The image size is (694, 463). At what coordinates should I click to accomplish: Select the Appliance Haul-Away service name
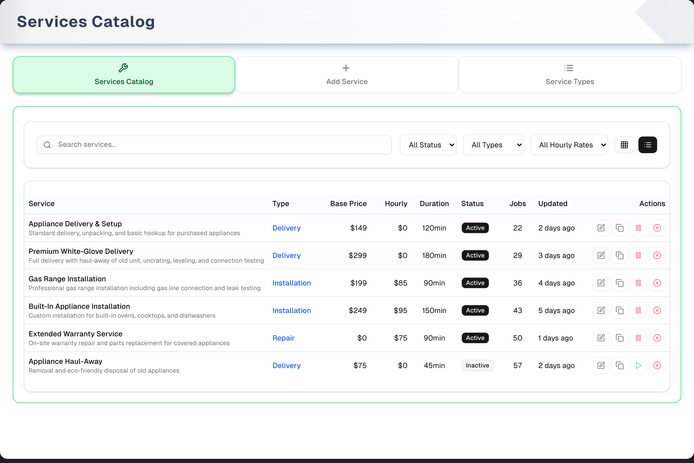(x=65, y=361)
